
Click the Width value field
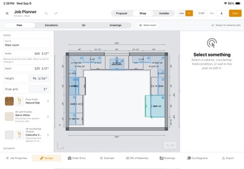(x=27, y=54)
